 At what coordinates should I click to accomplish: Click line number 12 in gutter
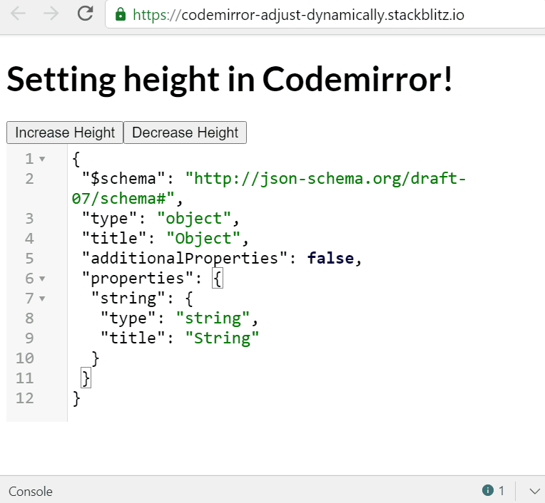tap(25, 398)
